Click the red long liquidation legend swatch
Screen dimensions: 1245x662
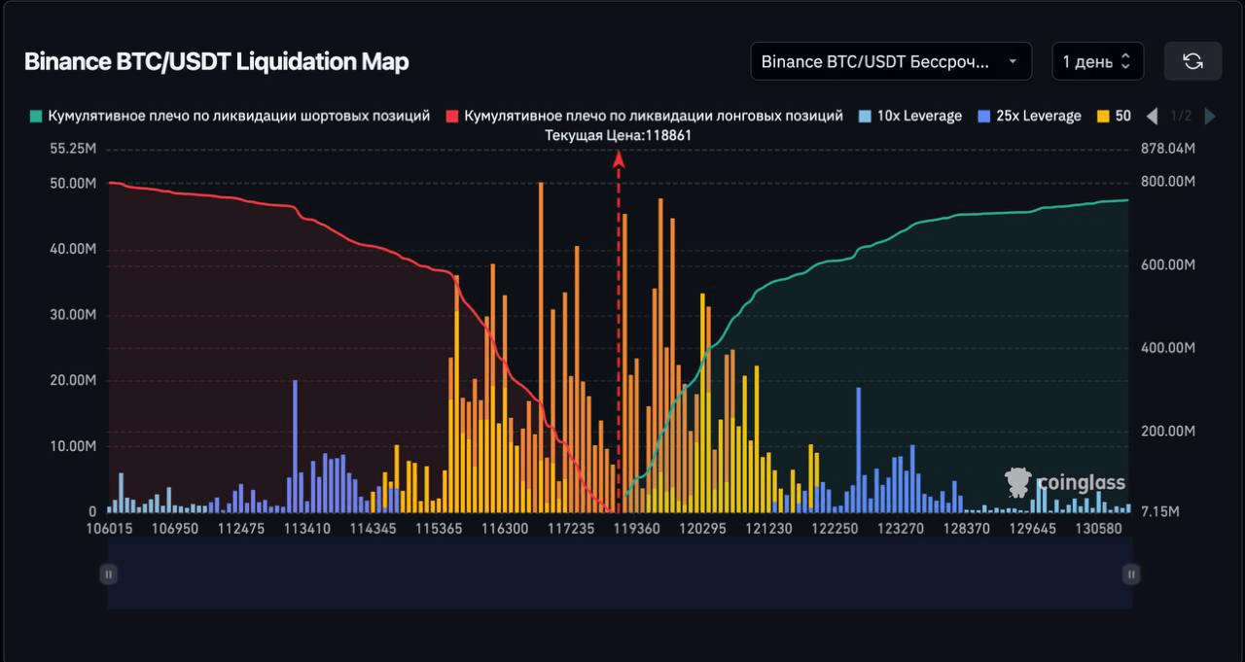point(452,116)
